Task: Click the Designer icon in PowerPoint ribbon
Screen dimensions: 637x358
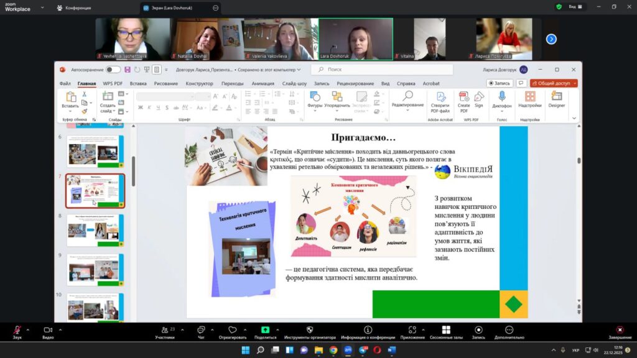Action: click(556, 97)
